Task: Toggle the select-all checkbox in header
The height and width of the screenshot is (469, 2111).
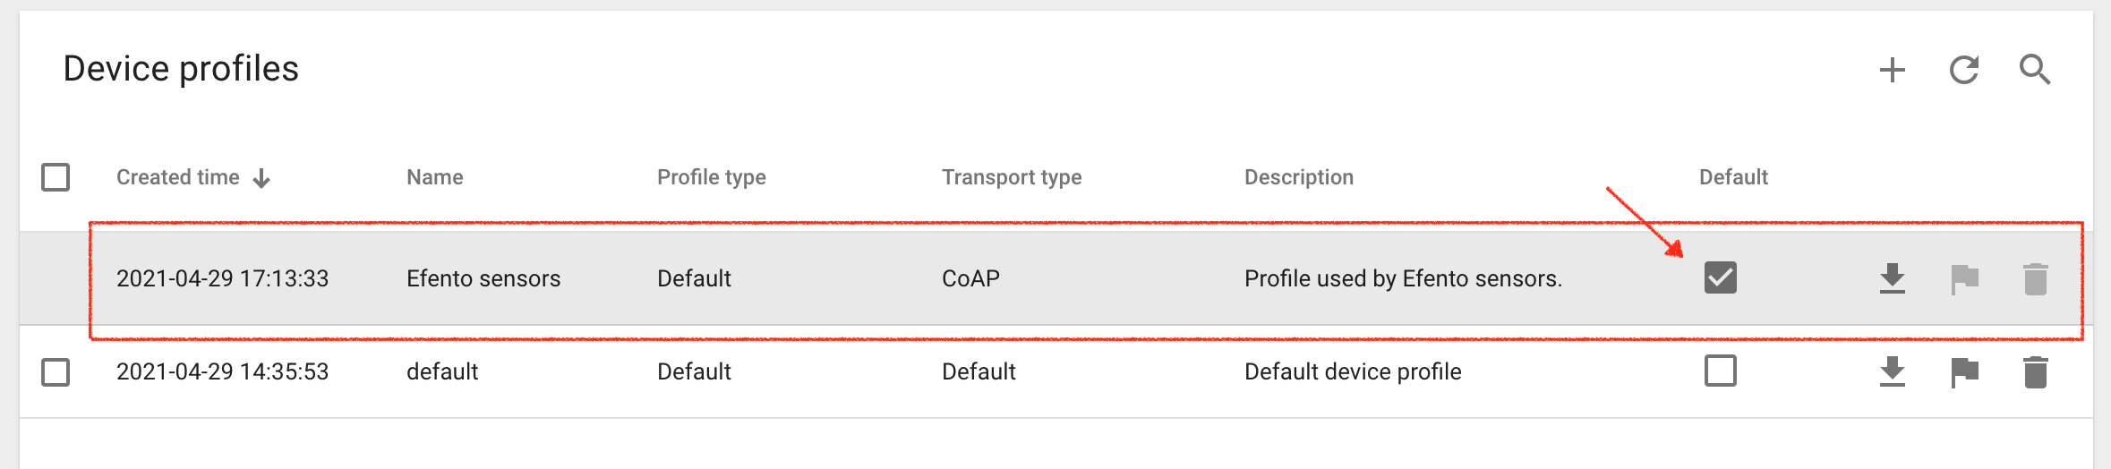Action: [x=56, y=177]
